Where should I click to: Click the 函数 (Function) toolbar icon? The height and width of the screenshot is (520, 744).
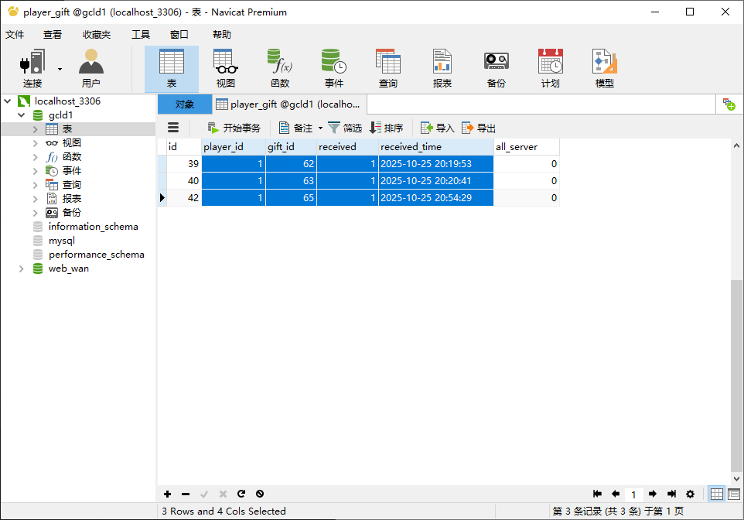279,68
